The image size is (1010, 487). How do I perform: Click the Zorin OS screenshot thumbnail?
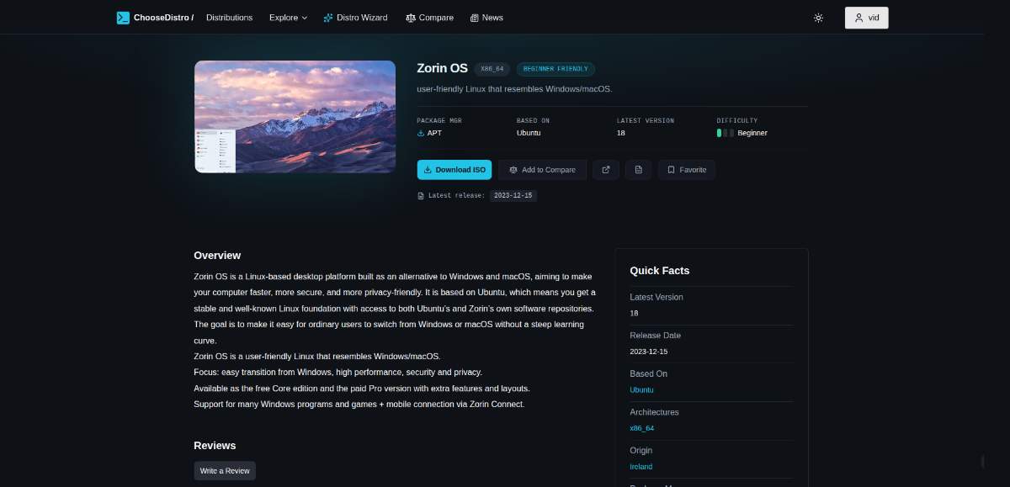click(x=295, y=117)
